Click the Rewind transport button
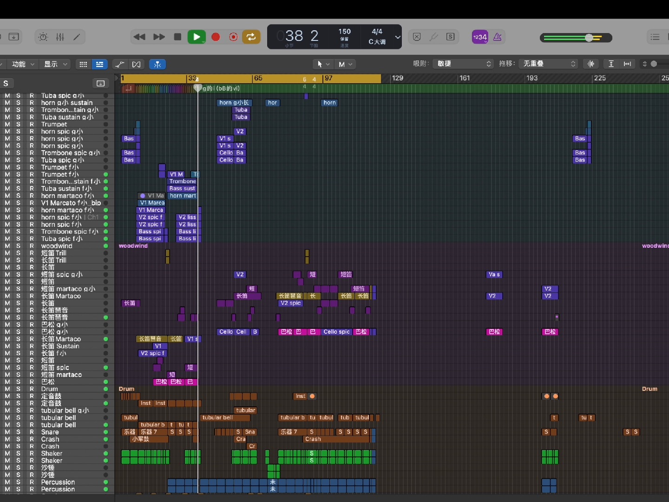Screen dimensions: 669x502 (x=139, y=37)
